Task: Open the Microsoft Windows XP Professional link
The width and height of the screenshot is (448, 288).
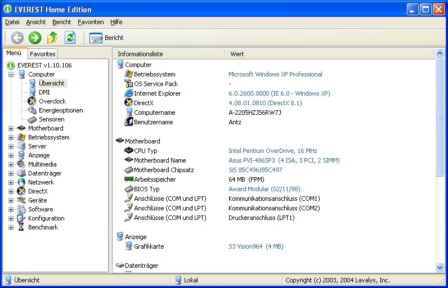Action: [x=275, y=74]
